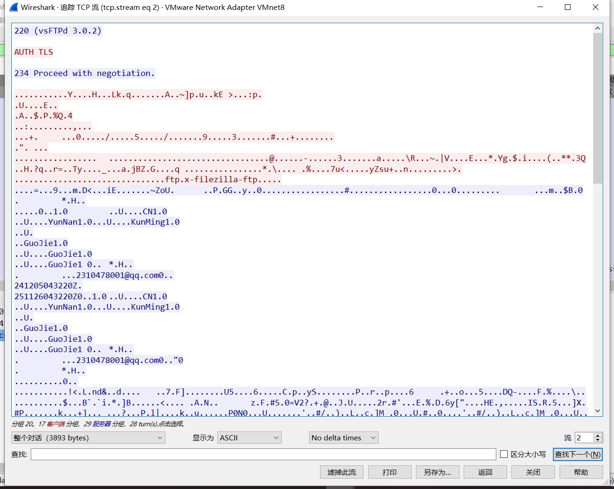614x489 pixels.
Task: Minimize the Wireshark stream window
Action: (x=540, y=7)
